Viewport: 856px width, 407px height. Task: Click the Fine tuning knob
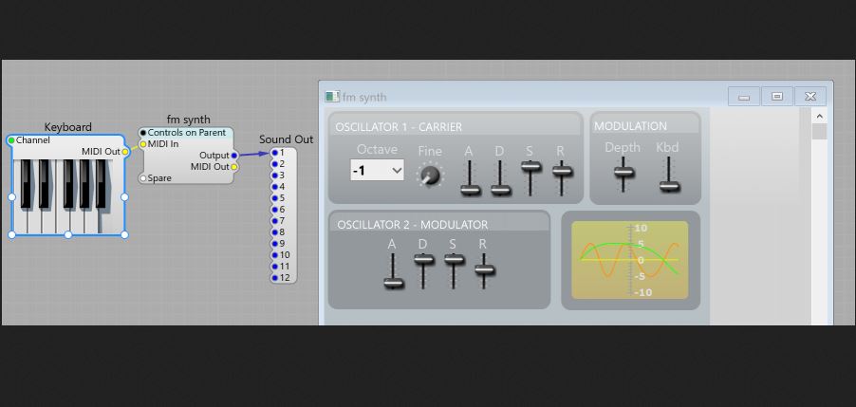[x=430, y=176]
